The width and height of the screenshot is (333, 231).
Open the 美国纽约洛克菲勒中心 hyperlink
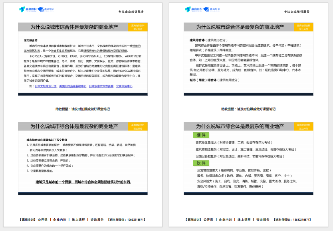pos(73,86)
